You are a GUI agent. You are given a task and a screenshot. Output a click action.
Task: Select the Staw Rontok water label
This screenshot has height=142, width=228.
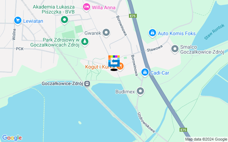(214, 32)
